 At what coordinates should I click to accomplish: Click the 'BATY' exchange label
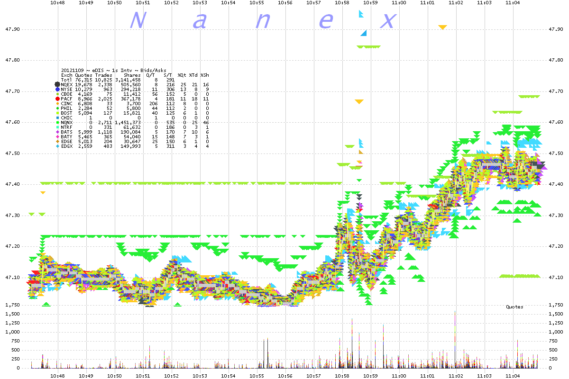pyautogui.click(x=67, y=136)
